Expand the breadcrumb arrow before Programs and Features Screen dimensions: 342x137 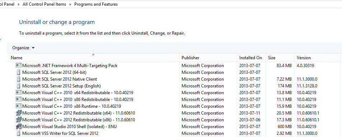(70, 4)
